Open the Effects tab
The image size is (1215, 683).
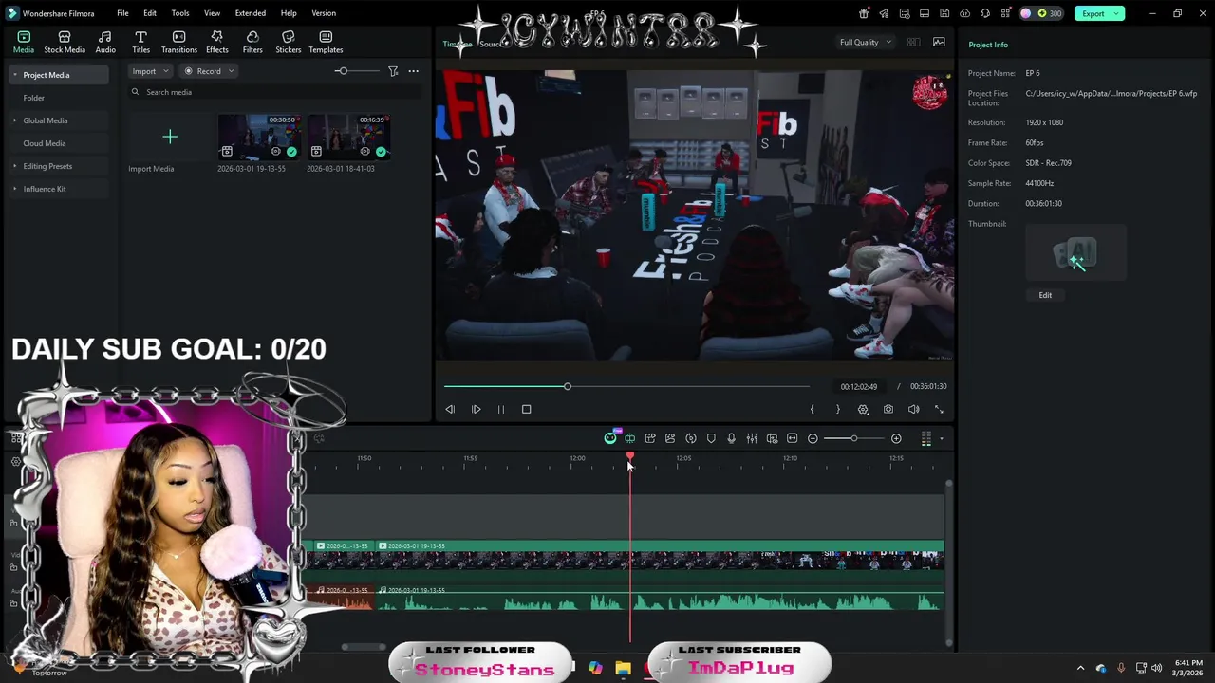(x=216, y=43)
